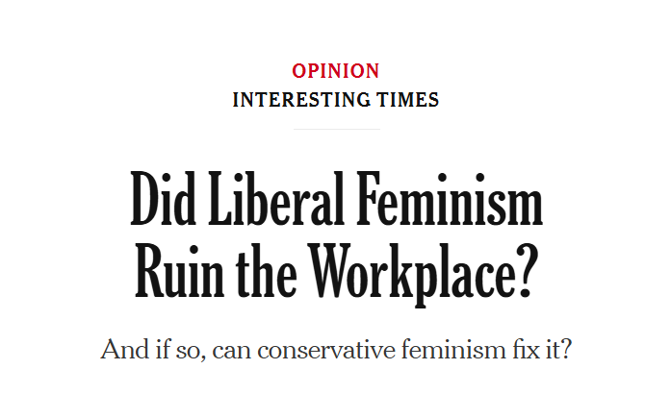Click the red OPINION section link
671x394 pixels.
click(x=336, y=71)
